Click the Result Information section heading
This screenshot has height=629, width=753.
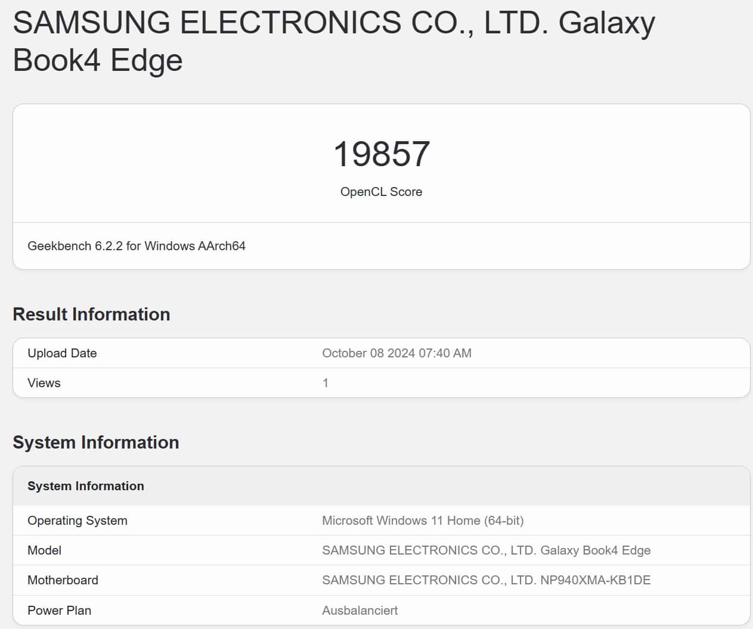(x=91, y=314)
